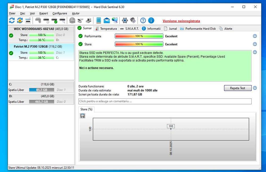Click the Stare 100 % gradient bar
Viewport: 266px width, 172px height.
point(139,44)
